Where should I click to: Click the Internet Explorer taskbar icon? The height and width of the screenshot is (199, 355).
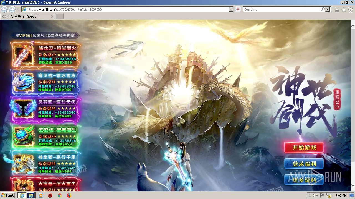click(x=22, y=195)
